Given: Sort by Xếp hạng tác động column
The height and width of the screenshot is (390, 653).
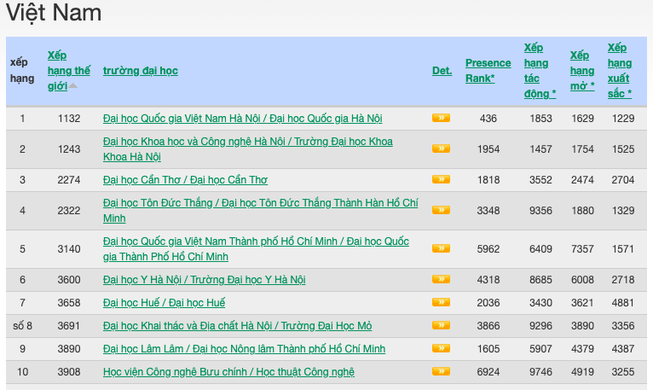Looking at the screenshot, I should point(540,71).
